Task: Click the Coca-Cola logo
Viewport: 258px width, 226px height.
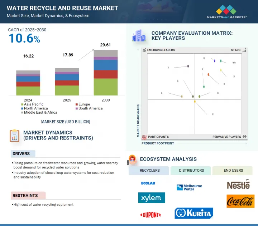Action: 240,201
